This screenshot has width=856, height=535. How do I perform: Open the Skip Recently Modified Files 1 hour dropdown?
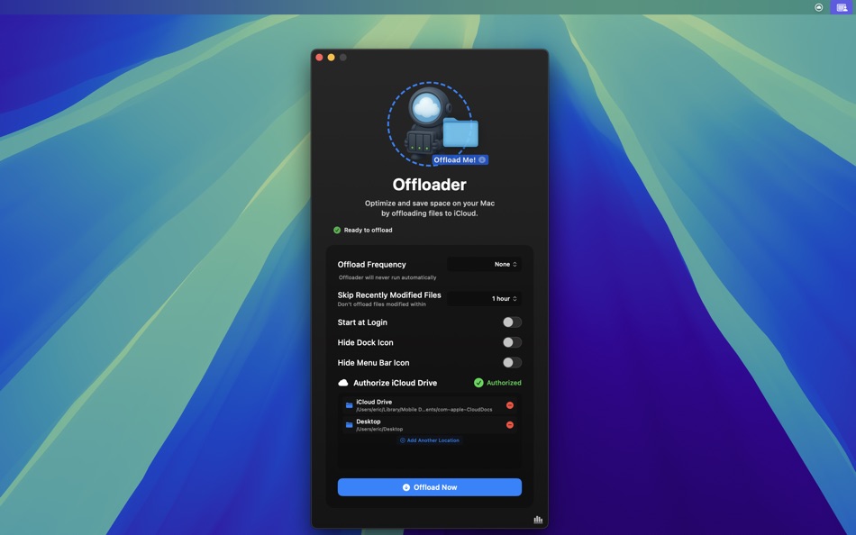tap(484, 299)
